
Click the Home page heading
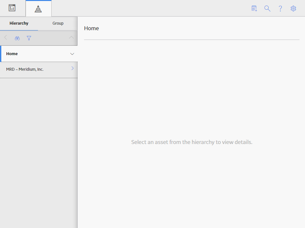(91, 29)
